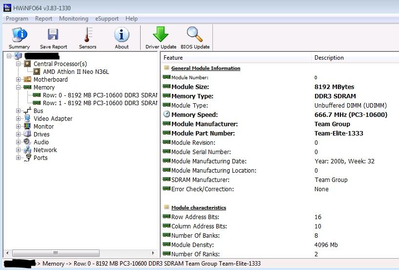This screenshot has width=399, height=270.
Task: Expand the Ports node
Action: coord(19,158)
